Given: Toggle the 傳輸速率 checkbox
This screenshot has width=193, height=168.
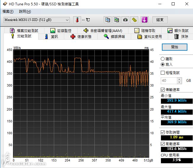Looking at the screenshot, I should click(x=163, y=89).
